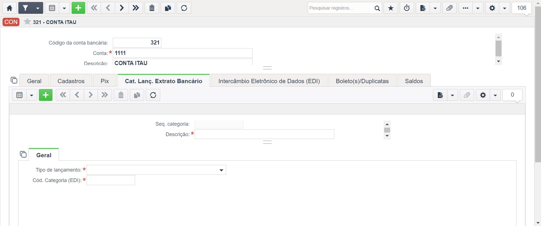Image resolution: width=541 pixels, height=226 pixels.
Task: Expand export options arrow in sub toolbar
Action: pos(452,95)
